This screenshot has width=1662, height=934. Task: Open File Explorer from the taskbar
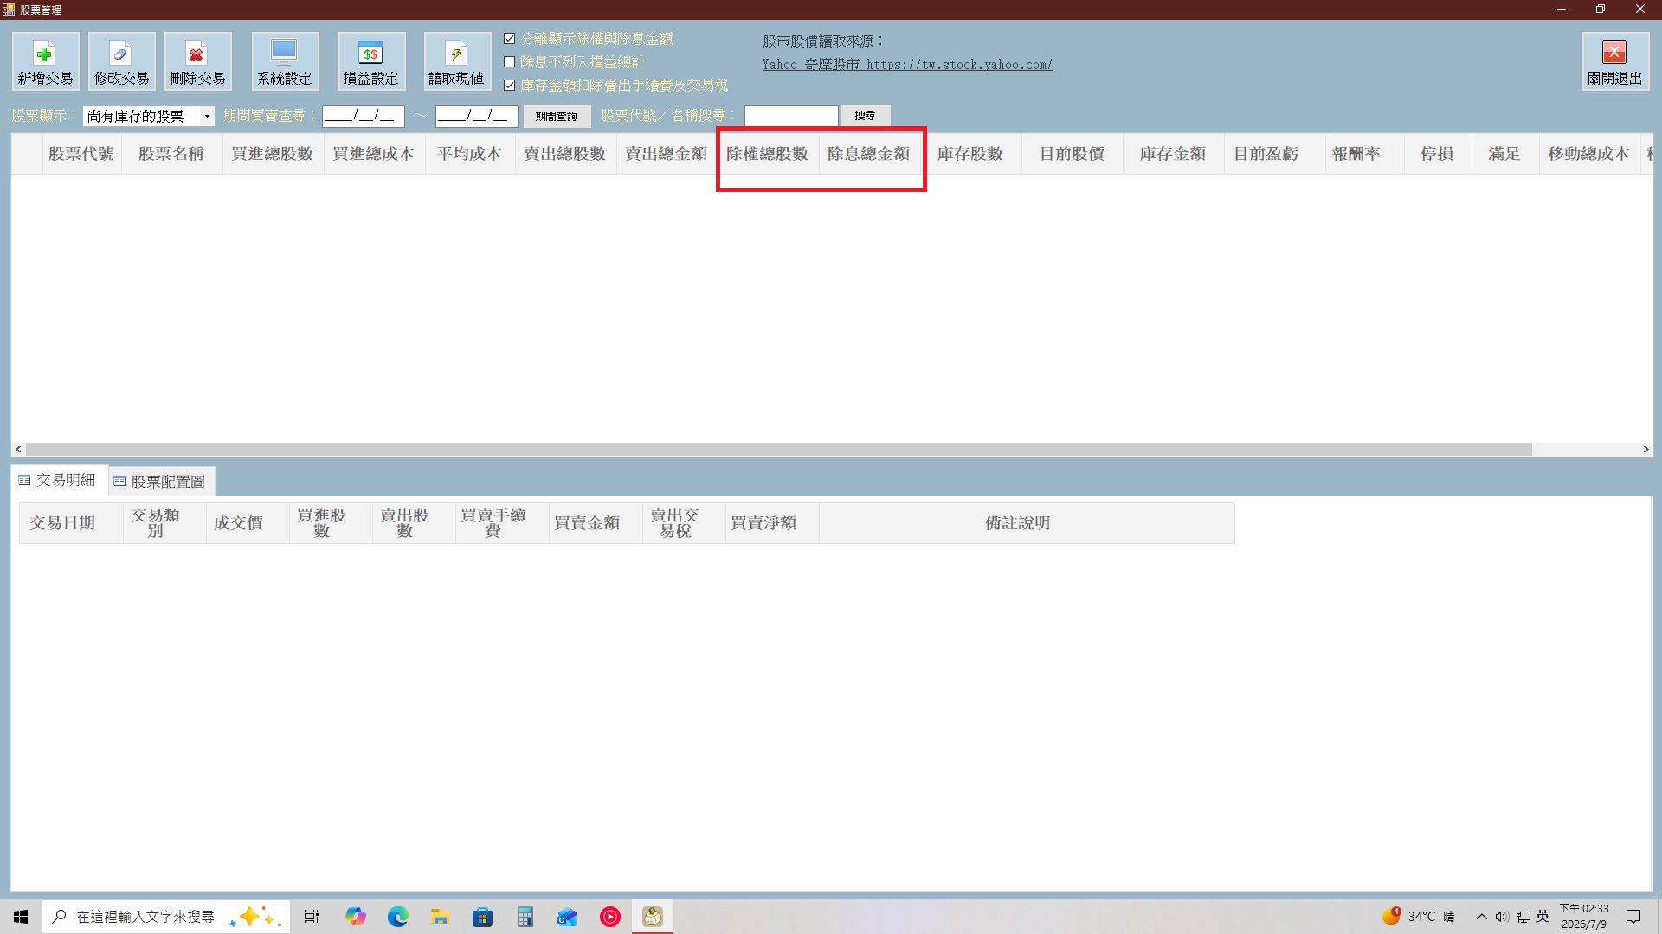click(441, 917)
